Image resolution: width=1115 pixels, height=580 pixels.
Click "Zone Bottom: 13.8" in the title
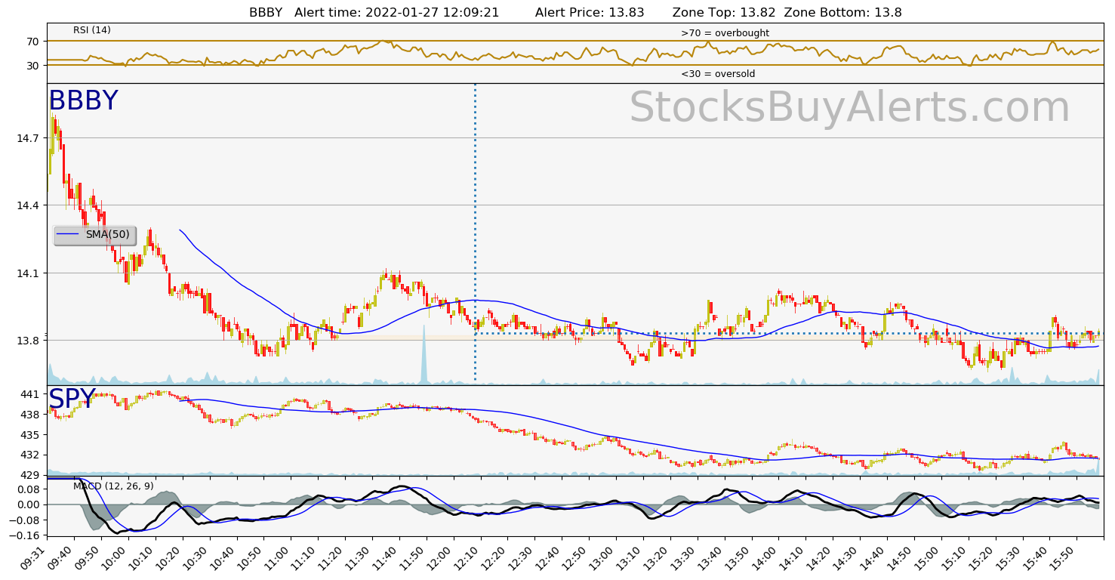pyautogui.click(x=843, y=12)
